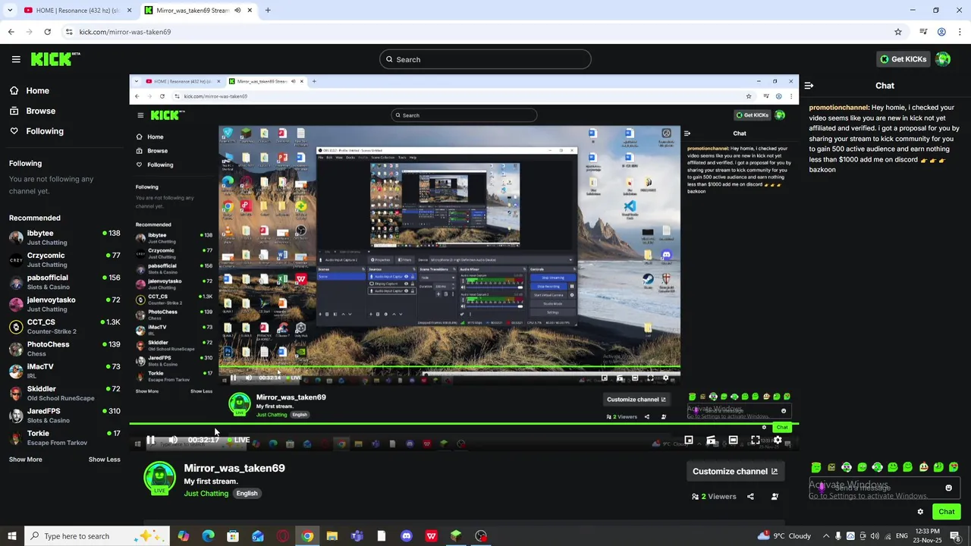The image size is (971, 546).
Task: Collapse the chat panel arrow
Action: (x=809, y=86)
